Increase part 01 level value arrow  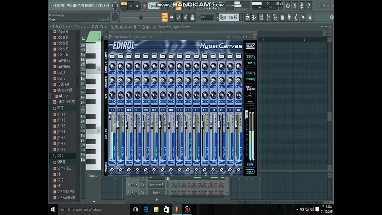[115, 162]
